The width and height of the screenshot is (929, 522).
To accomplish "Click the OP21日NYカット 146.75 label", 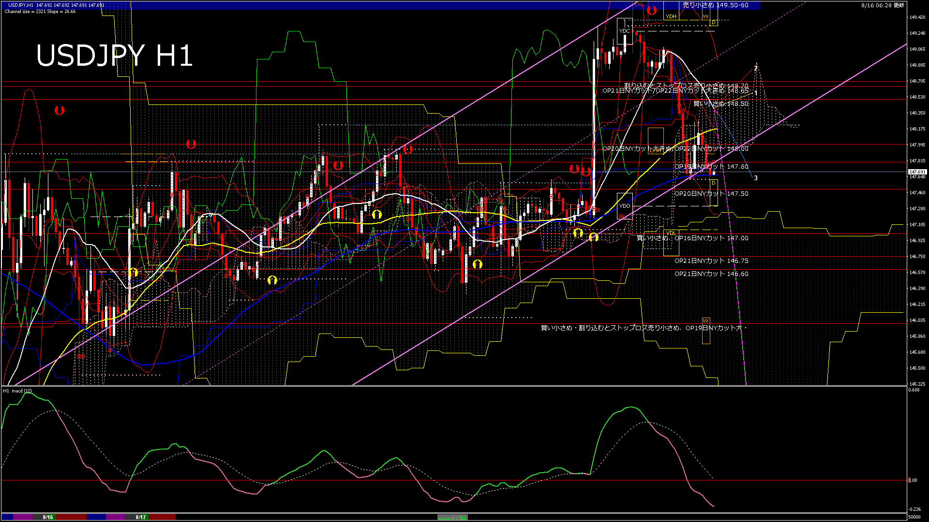I will pyautogui.click(x=711, y=261).
